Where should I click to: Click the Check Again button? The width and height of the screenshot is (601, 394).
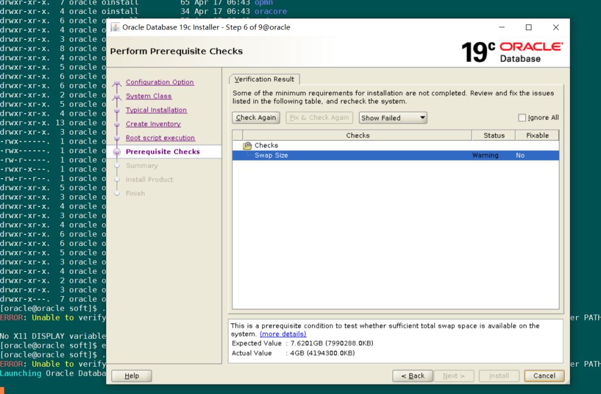click(255, 117)
